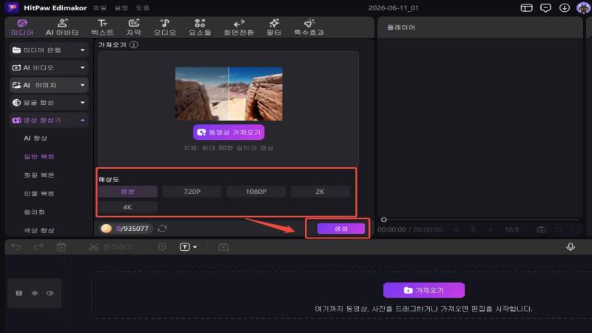Click the timeline 가져오기 import button
This screenshot has height=333, width=592.
[x=424, y=290]
